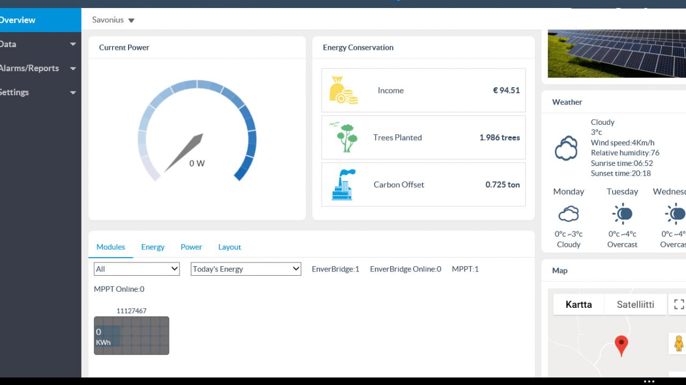Click Monday's cloudy forecast icon
Image resolution: width=686 pixels, height=385 pixels.
569,214
